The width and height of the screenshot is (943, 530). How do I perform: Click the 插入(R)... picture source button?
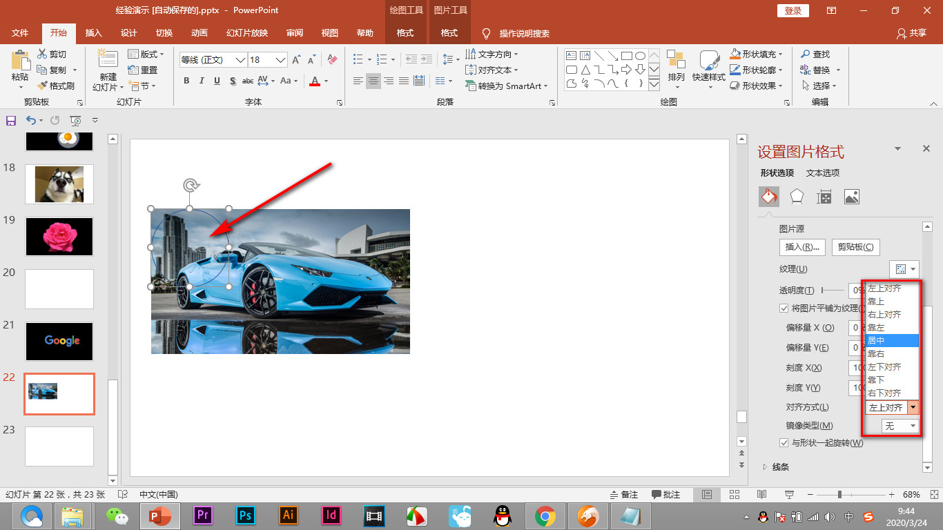(802, 247)
